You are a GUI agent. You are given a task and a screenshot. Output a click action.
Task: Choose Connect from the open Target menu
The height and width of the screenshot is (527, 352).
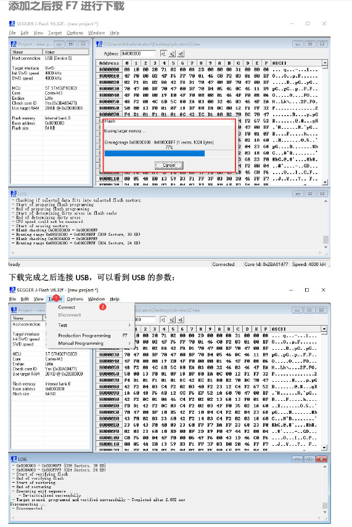coord(67,307)
